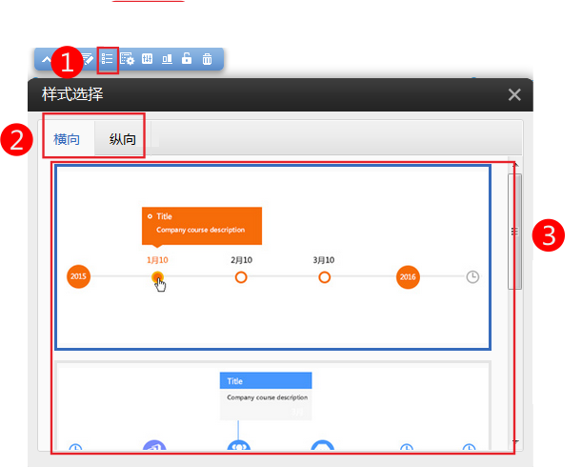Screen dimensions: 582x467
Task: Toggle the unlock padlock icon
Action: point(187,59)
